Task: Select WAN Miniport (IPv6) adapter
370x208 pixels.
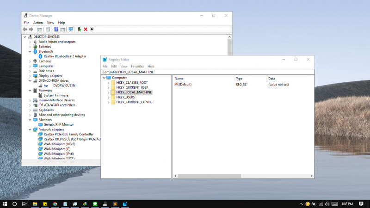Action: click(59, 154)
